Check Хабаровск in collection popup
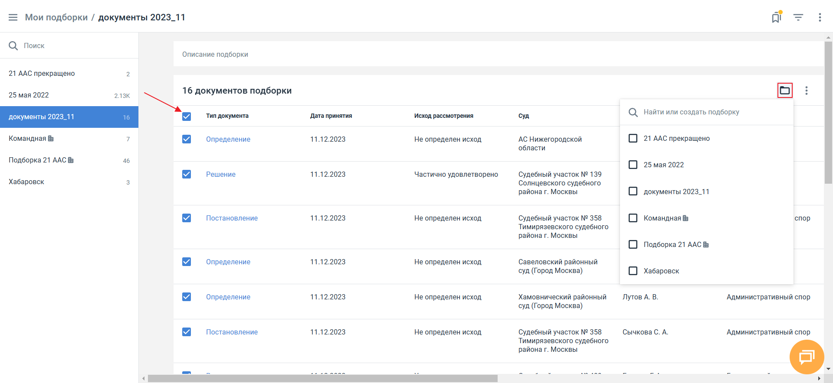This screenshot has height=383, width=833. (x=633, y=271)
